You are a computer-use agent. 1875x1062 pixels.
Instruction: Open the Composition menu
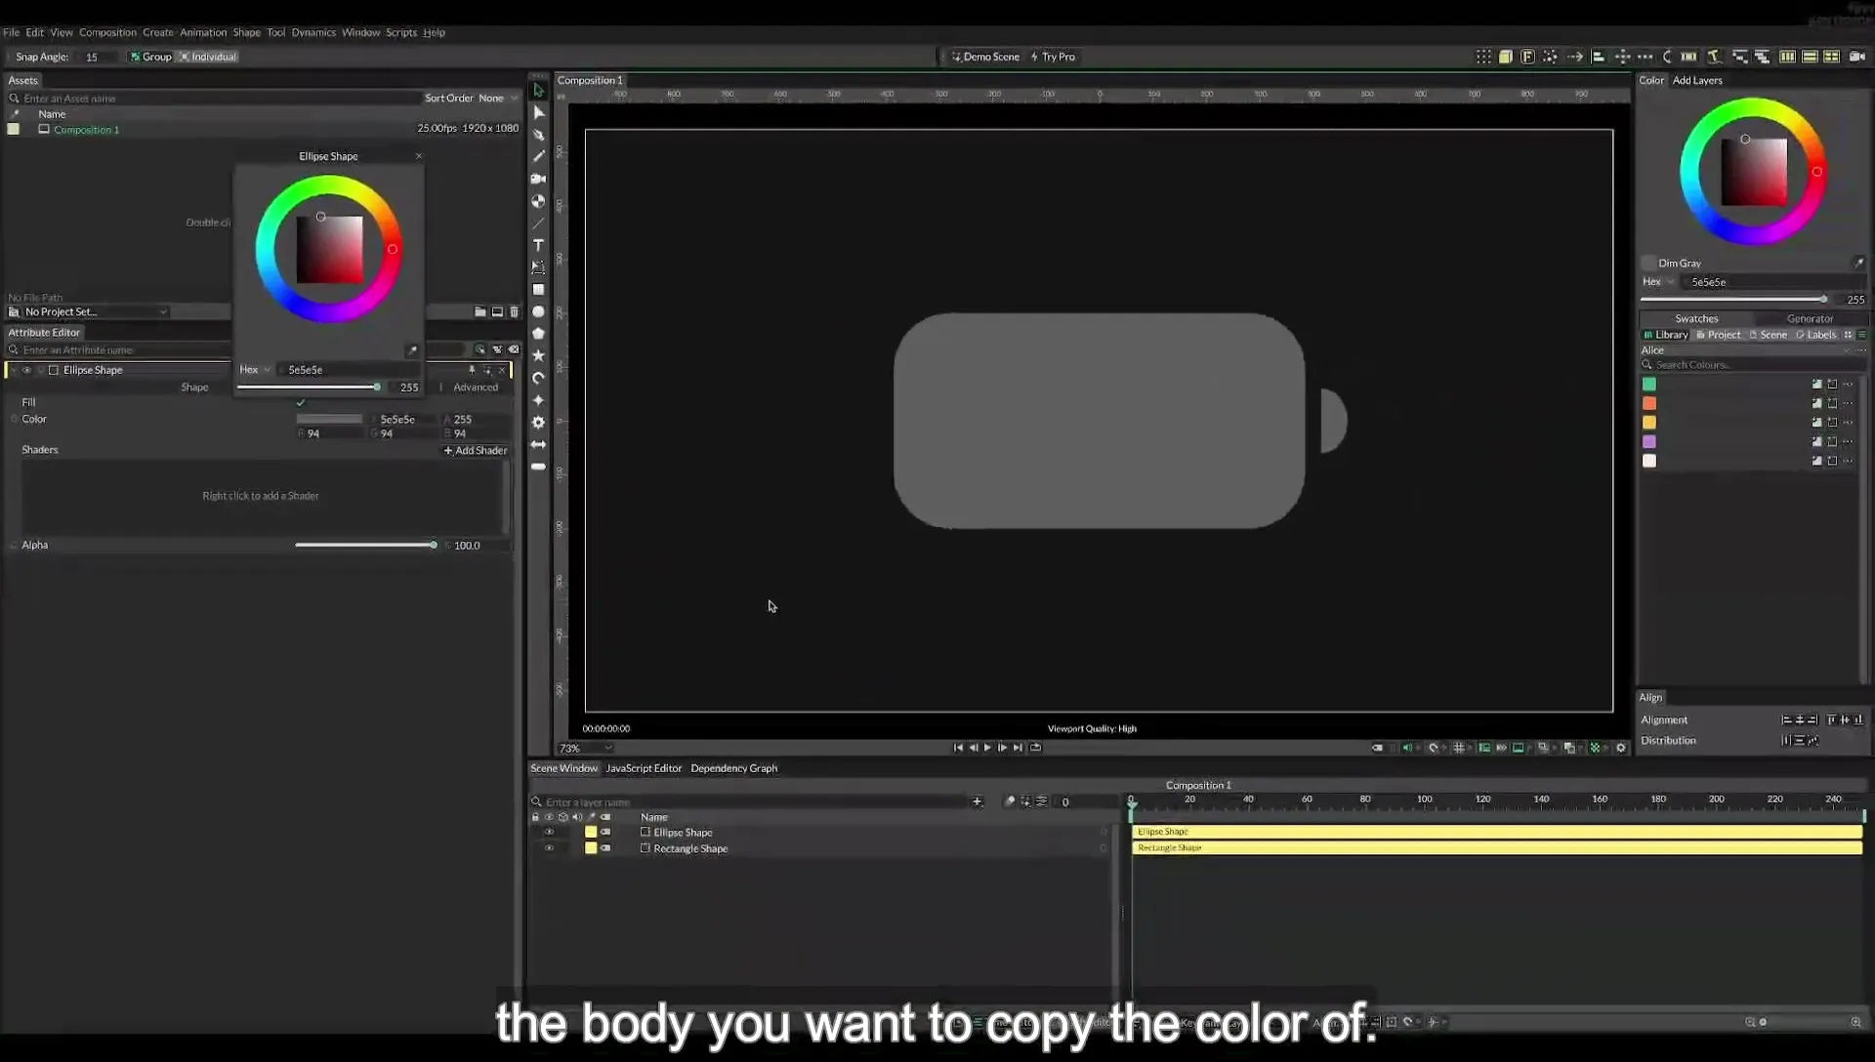107,32
